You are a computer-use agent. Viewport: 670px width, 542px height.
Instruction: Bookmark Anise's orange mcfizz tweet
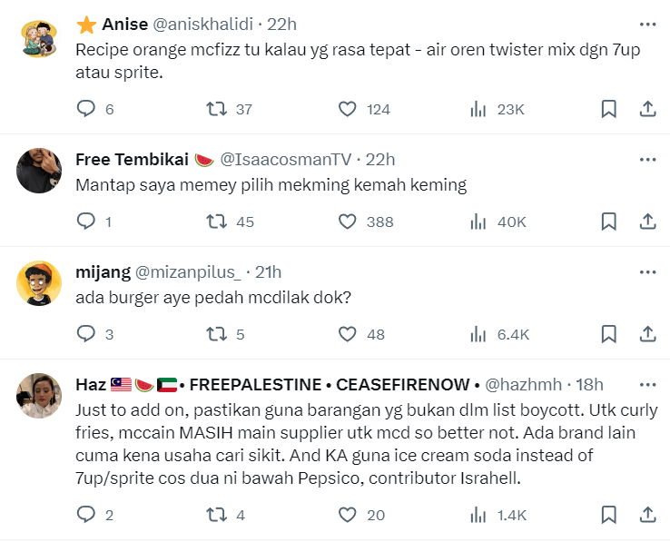[609, 109]
